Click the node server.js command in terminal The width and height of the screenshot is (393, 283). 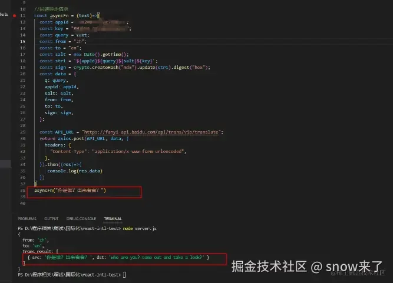pyautogui.click(x=140, y=228)
